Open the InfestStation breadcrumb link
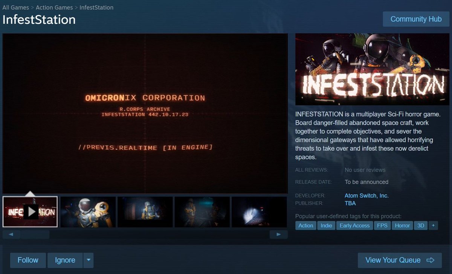The width and height of the screenshot is (452, 274). point(96,8)
